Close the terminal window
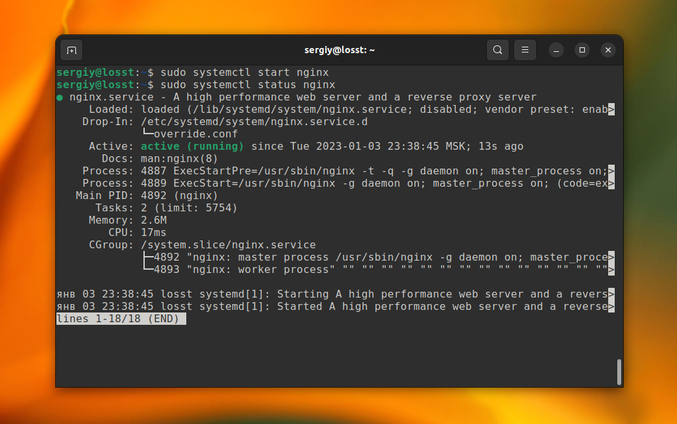Screen dimensions: 677x424 (x=608, y=50)
